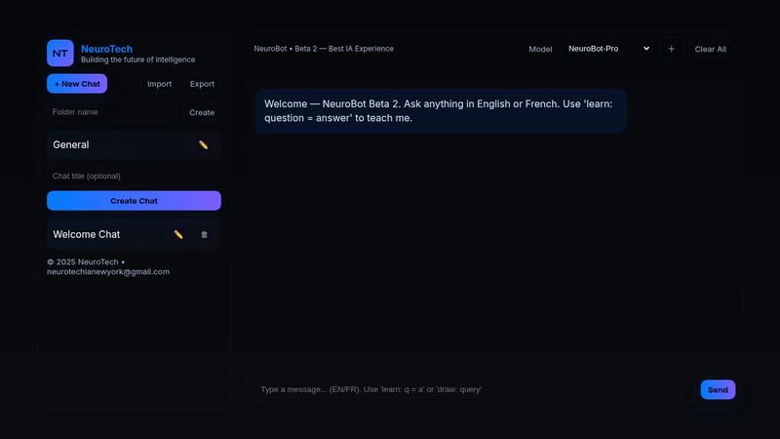Viewport: 780px width, 439px height.
Task: Click the NT logo badge
Action: (x=60, y=54)
